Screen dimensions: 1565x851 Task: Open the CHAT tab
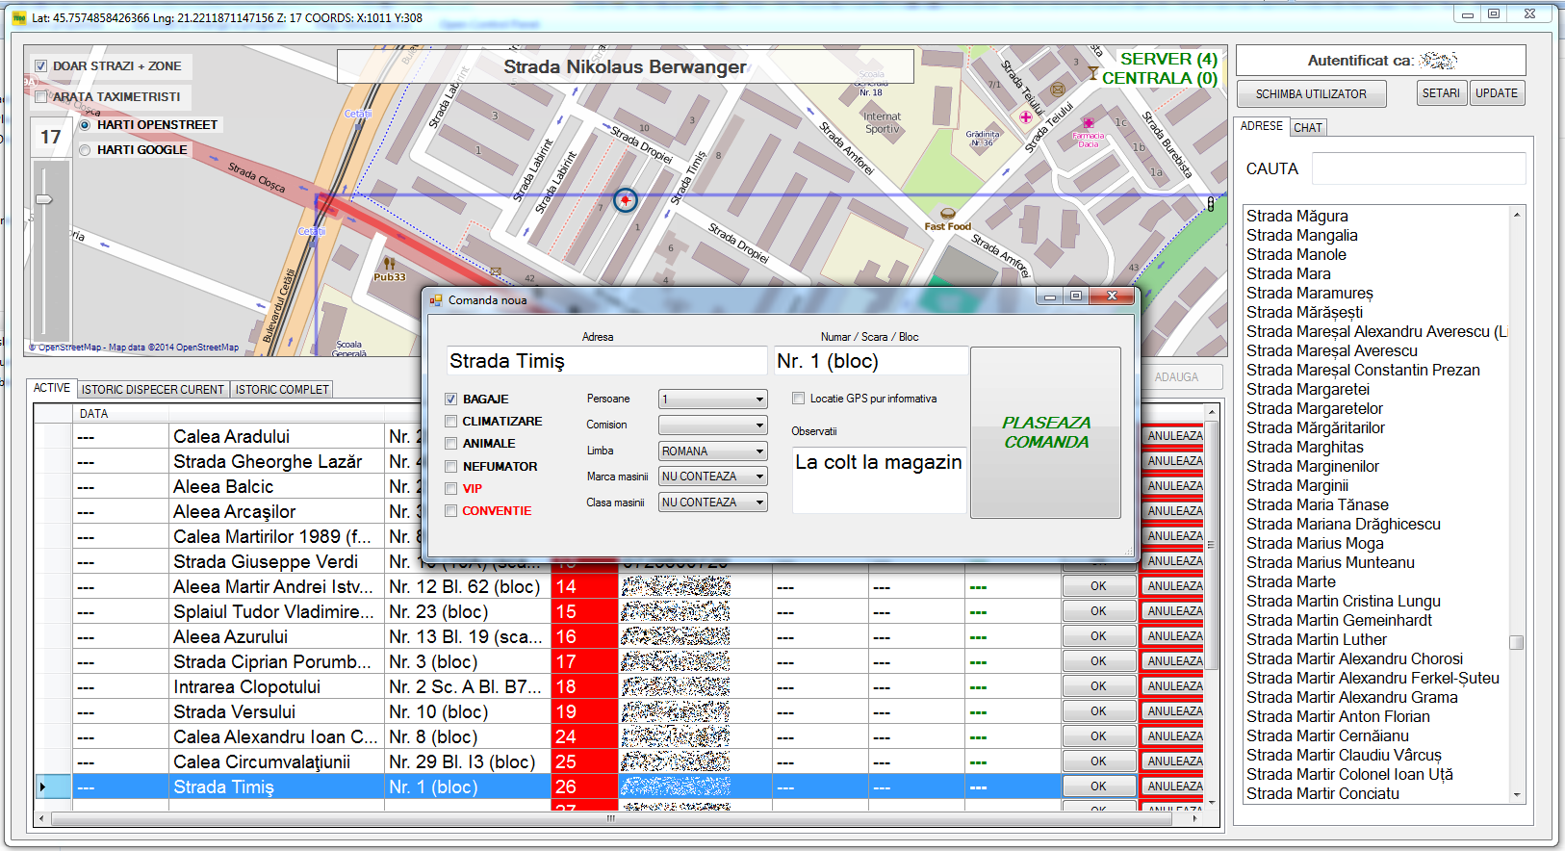pyautogui.click(x=1307, y=128)
